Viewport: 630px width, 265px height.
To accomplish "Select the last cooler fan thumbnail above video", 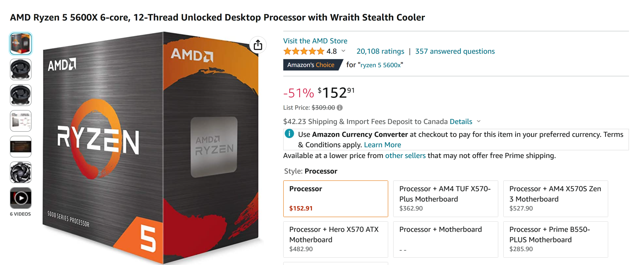I will point(21,172).
